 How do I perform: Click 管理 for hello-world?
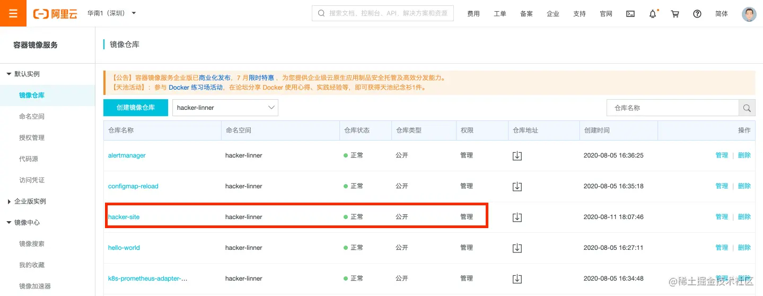(x=722, y=248)
